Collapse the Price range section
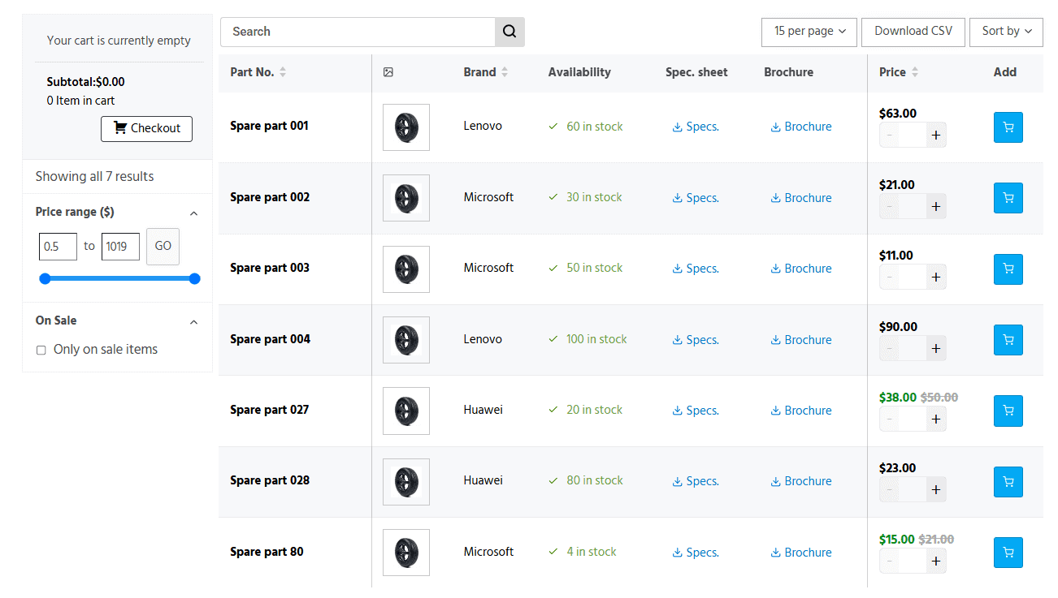Screen dimensions: 1058x598 tap(193, 213)
